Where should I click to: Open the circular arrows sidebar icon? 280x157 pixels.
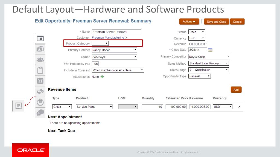(x=40, y=92)
